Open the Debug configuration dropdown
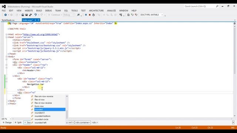 coord(69,15)
